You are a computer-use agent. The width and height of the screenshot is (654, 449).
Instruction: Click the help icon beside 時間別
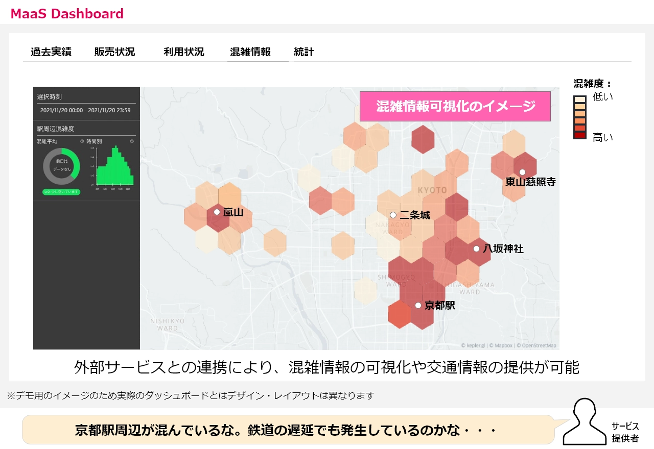pos(132,141)
